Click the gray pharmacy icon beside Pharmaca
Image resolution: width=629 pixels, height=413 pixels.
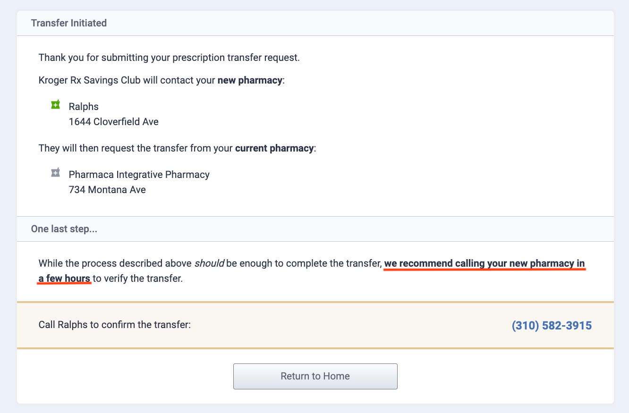[x=56, y=173]
